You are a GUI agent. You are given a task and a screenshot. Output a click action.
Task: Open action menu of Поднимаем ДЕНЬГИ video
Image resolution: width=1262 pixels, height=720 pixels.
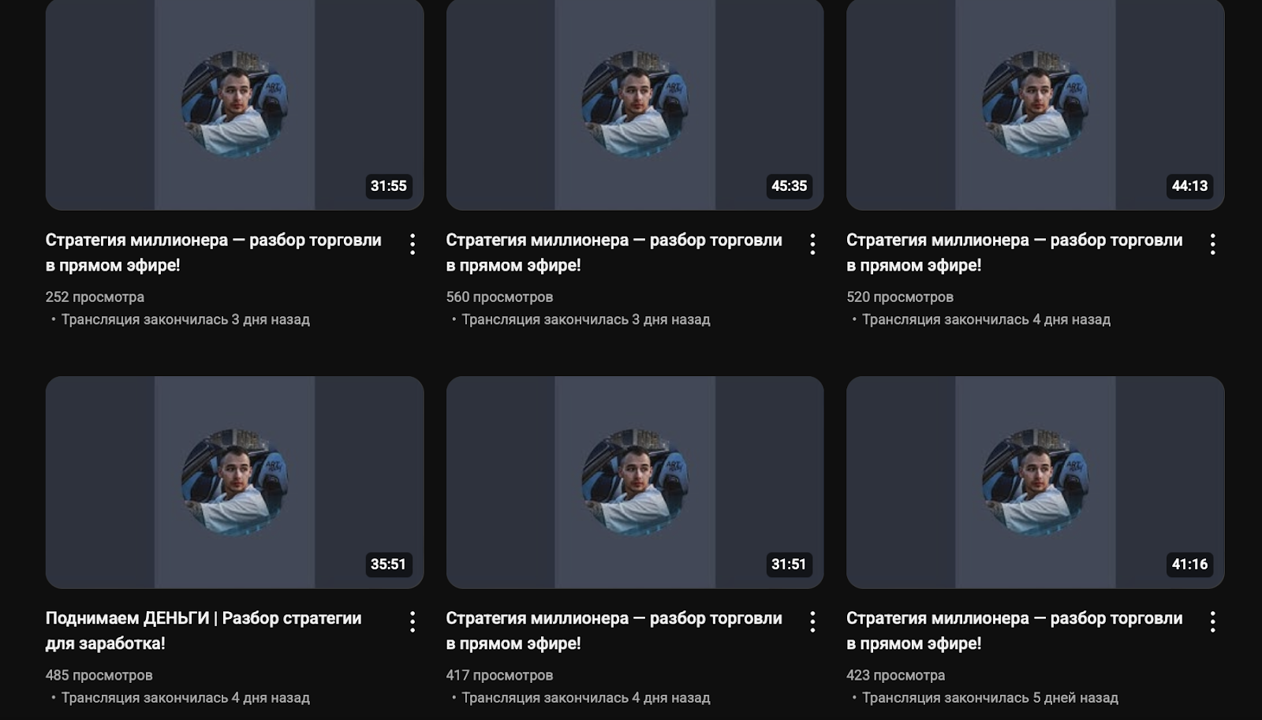coord(412,621)
